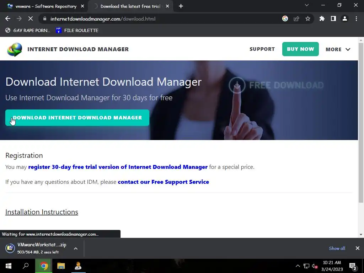Viewport: 364px width, 273px height.
Task: Open Chrome three-dot menu
Action: click(x=356, y=19)
